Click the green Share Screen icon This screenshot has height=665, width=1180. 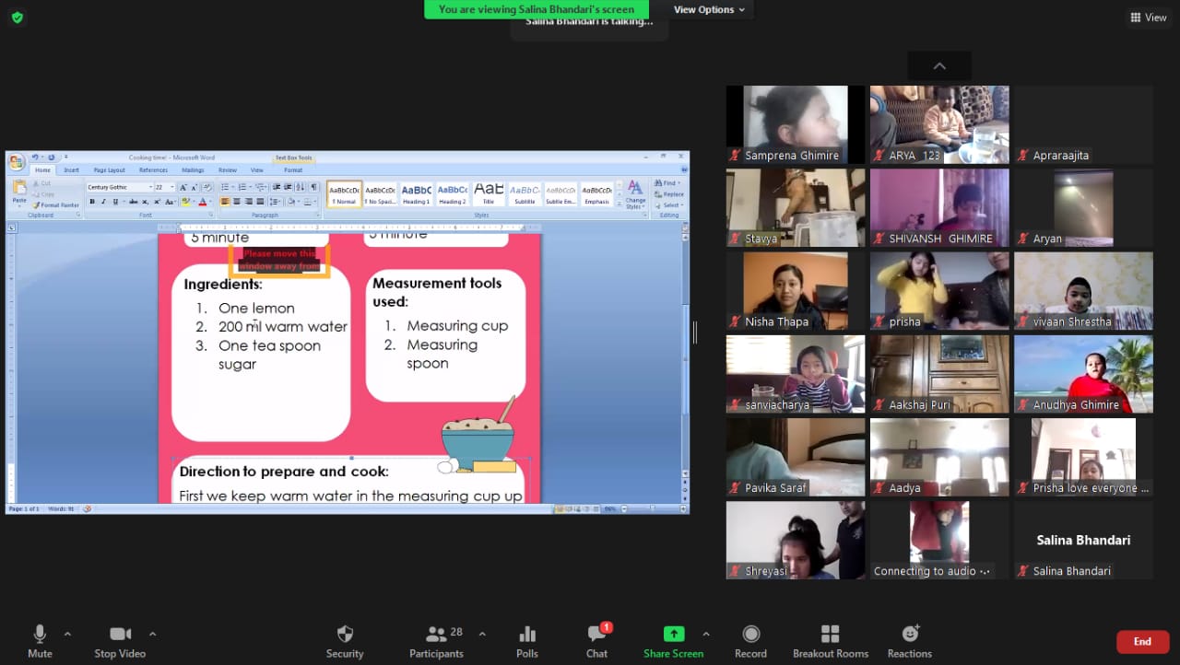(x=674, y=634)
